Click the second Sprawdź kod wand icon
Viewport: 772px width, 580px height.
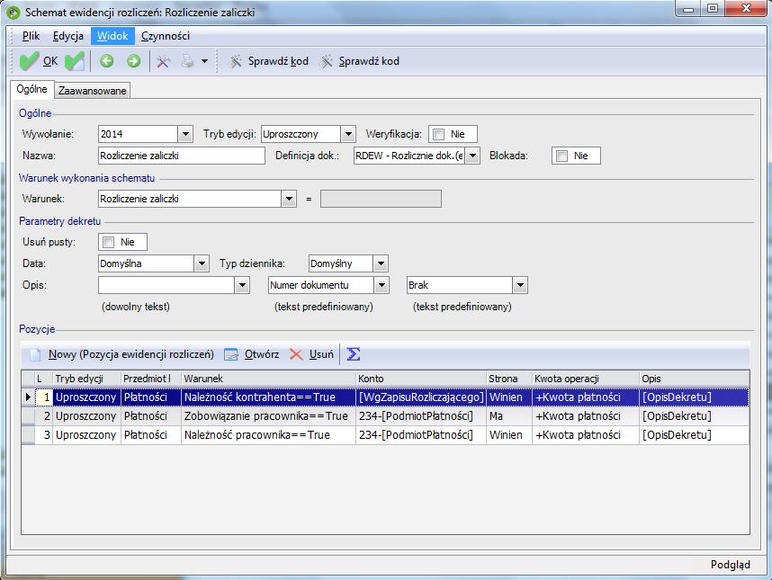[x=327, y=61]
